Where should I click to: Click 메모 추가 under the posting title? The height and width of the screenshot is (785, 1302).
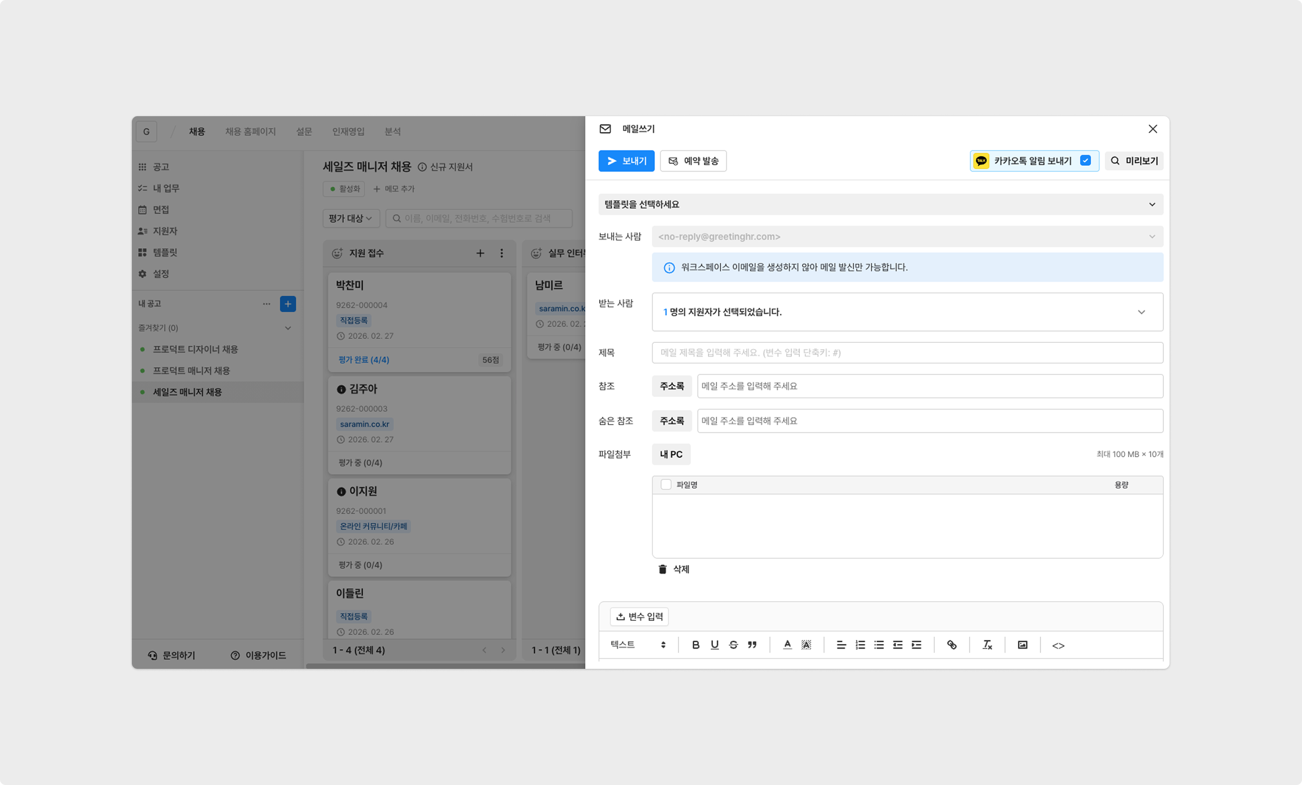click(x=394, y=189)
